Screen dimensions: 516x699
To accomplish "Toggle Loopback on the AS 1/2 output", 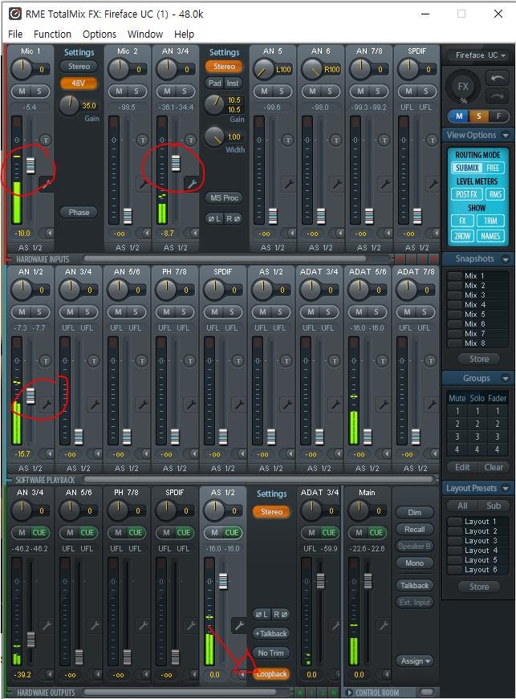I will click(271, 674).
